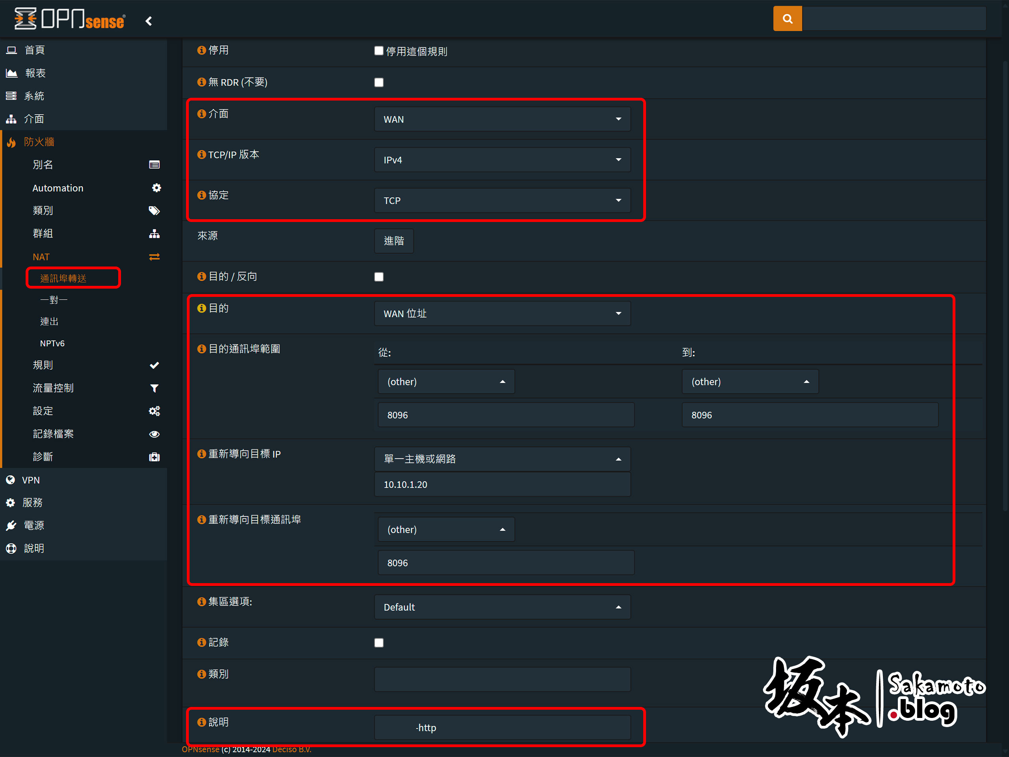Viewport: 1009px width, 757px height.
Task: Click the info icon beside 停用 label
Action: 202,50
